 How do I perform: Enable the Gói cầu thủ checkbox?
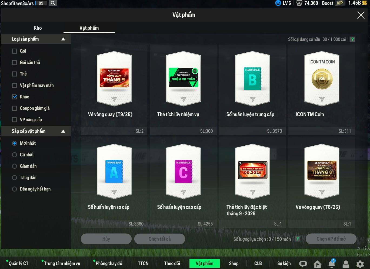click(15, 63)
